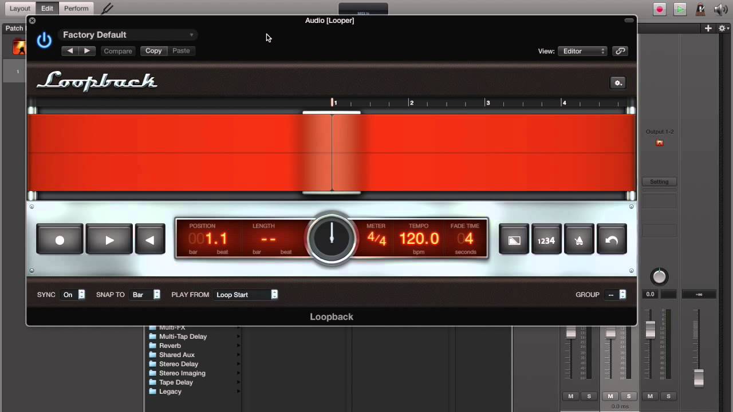733x412 pixels.
Task: Open the Play From Loop Start dropdown
Action: (246, 295)
